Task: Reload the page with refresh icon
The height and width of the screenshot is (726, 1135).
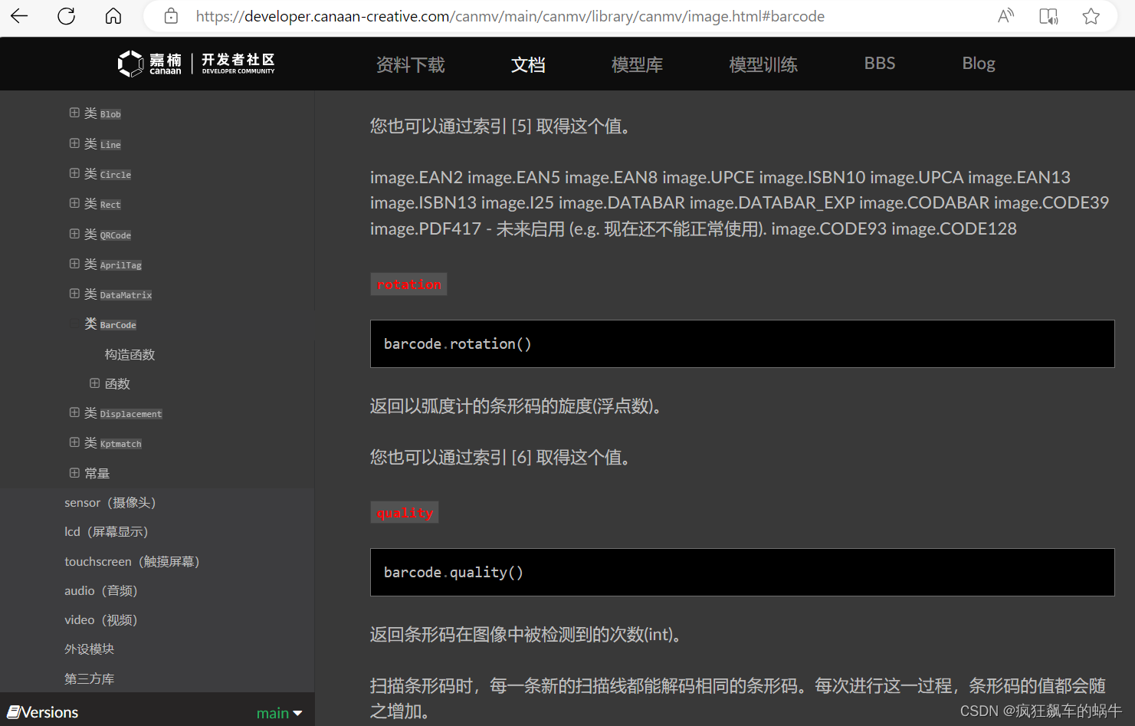Action: point(67,16)
